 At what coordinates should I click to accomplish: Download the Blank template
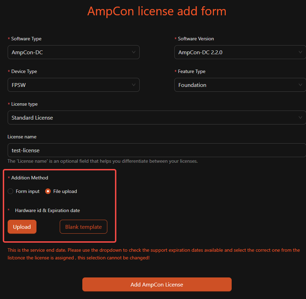83,227
